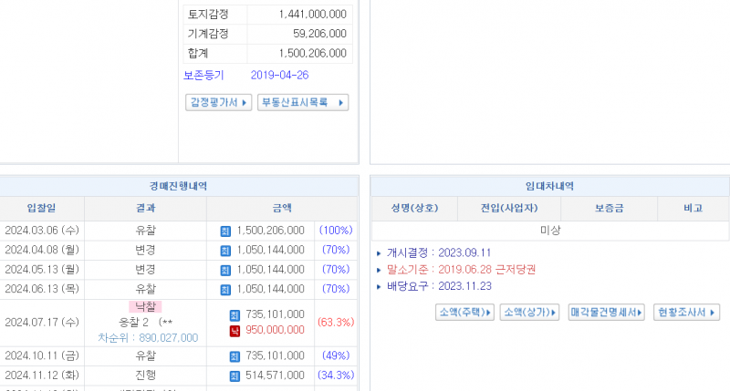Click the 최 icon in the 2024.05.13 row
Screen dimensions: 730x391
(x=226, y=271)
